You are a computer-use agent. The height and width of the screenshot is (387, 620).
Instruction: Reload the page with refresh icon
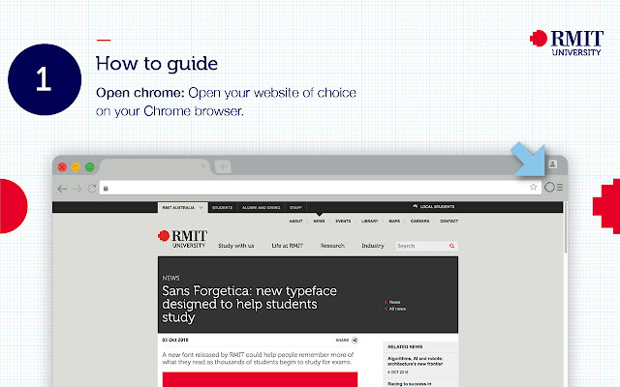tap(92, 189)
